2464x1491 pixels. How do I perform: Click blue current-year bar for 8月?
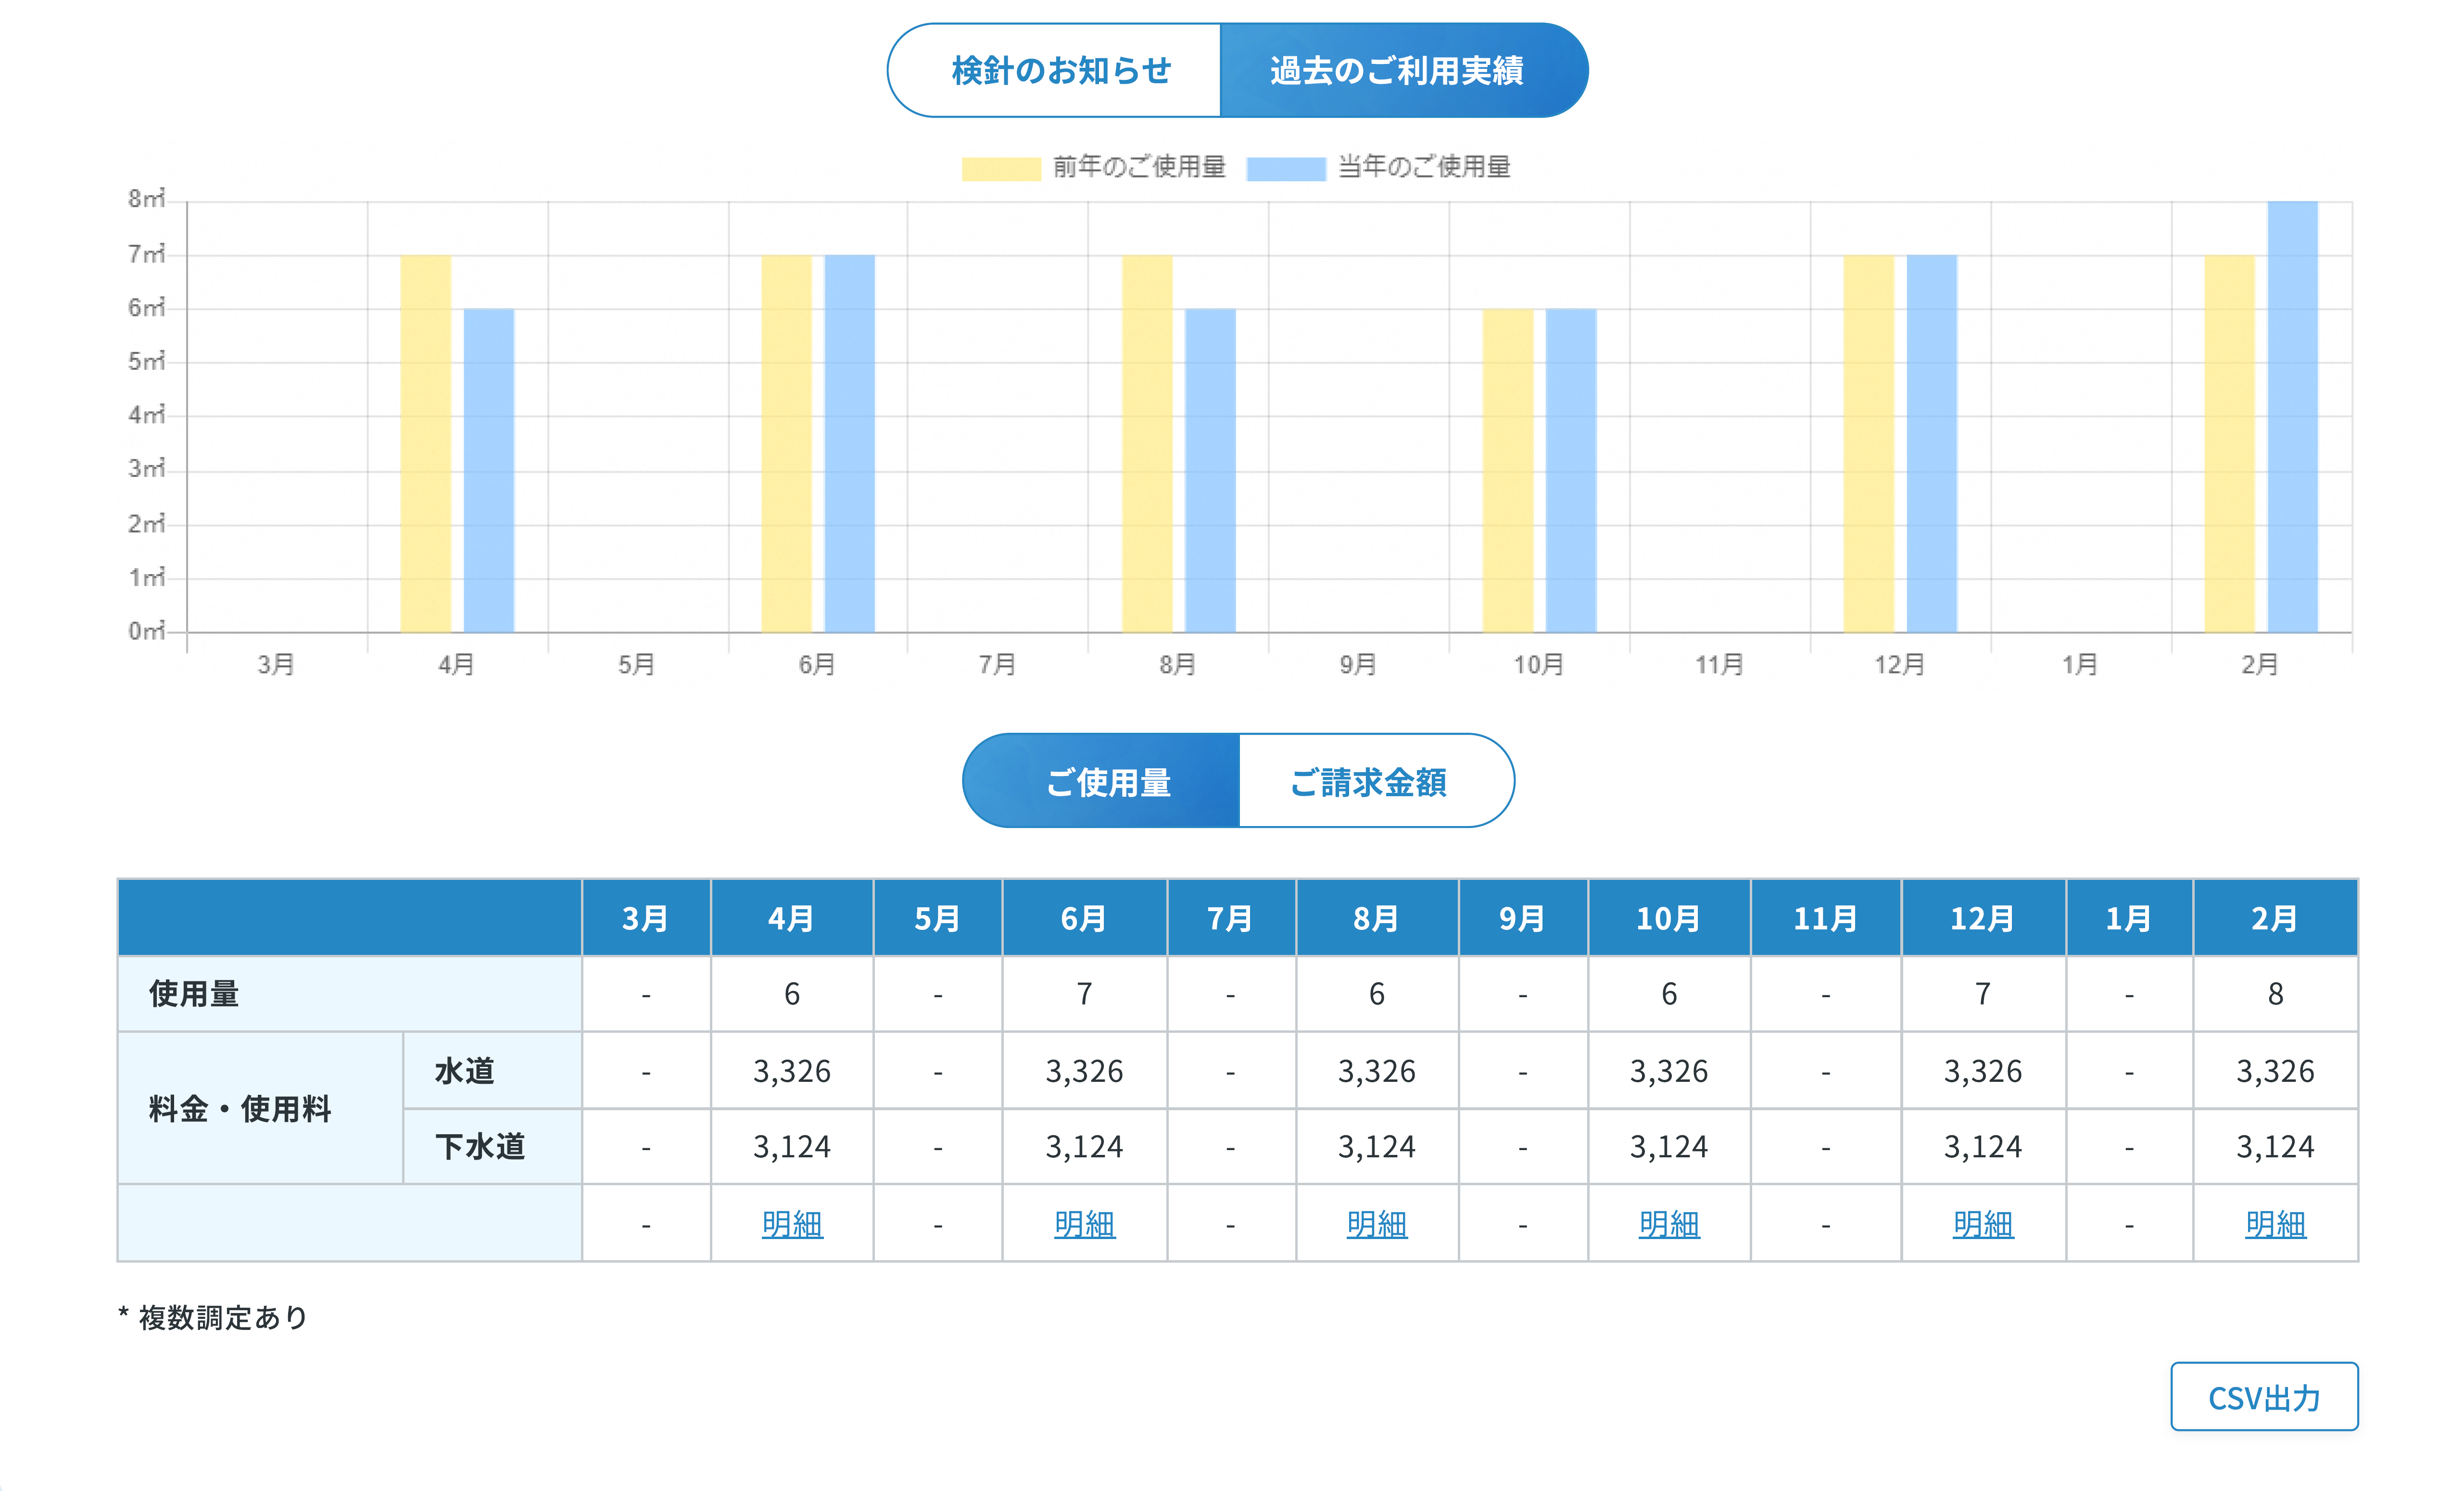pos(1211,471)
